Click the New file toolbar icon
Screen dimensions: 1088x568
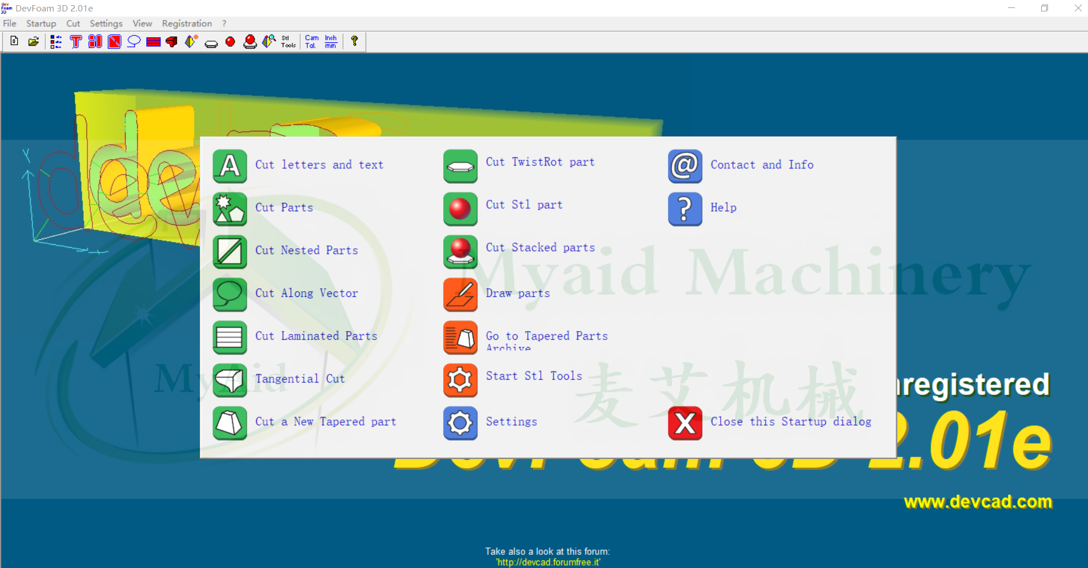click(14, 41)
